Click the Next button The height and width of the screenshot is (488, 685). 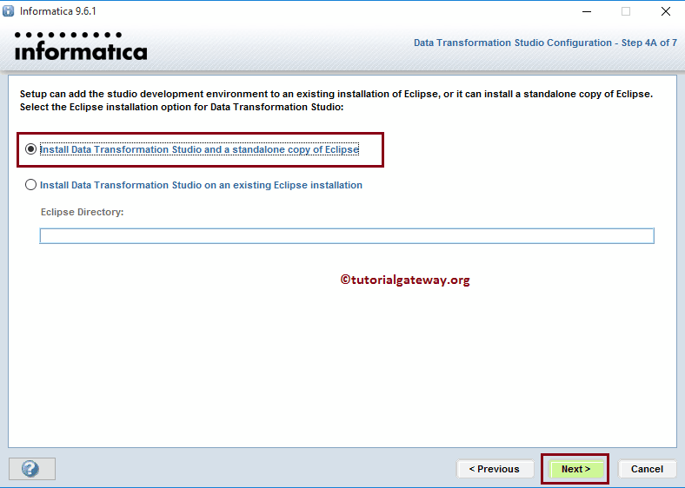[x=575, y=469]
